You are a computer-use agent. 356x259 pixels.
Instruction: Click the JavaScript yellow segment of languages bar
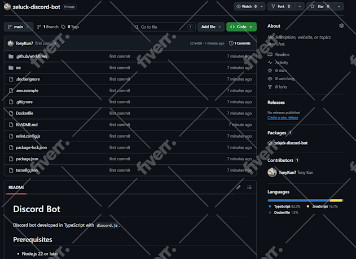(x=336, y=200)
